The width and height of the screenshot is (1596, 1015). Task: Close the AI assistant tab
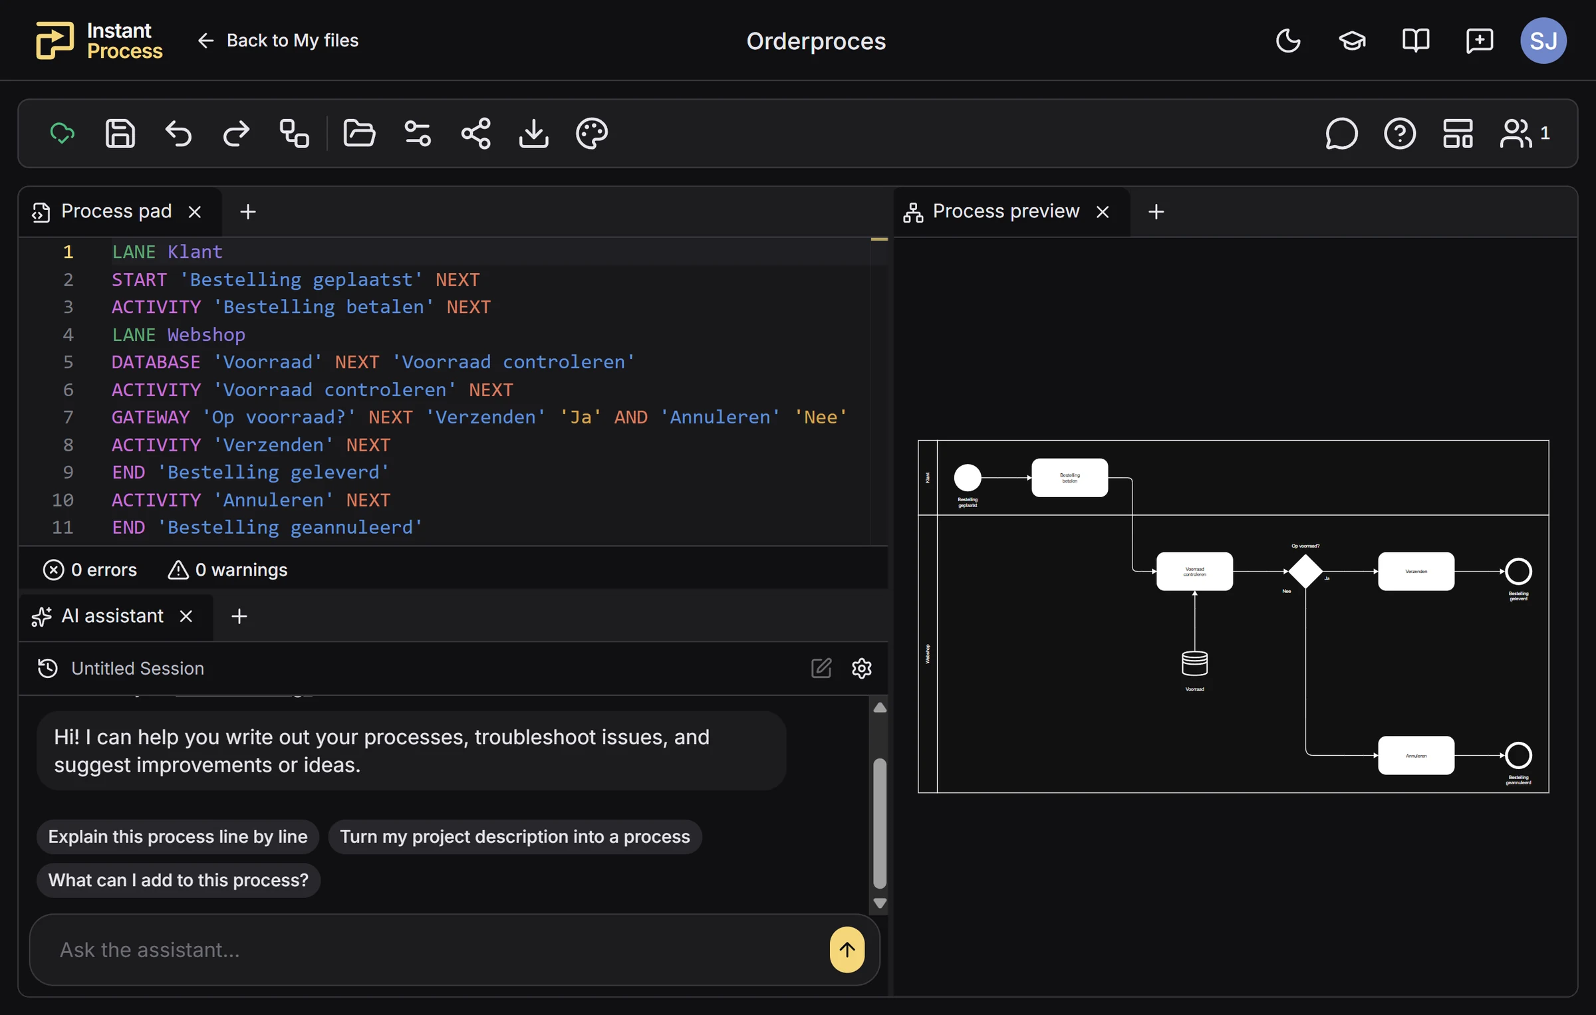[186, 616]
